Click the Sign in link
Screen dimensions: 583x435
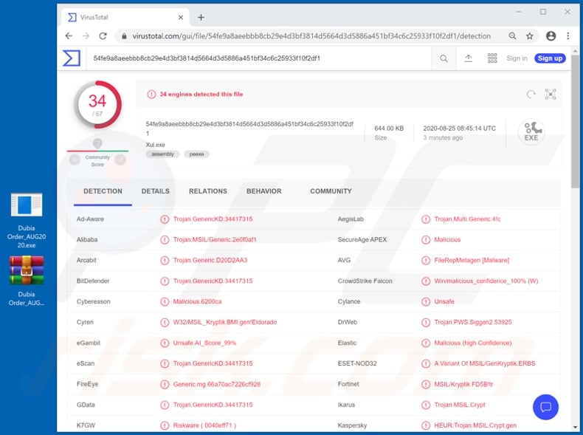tap(517, 58)
